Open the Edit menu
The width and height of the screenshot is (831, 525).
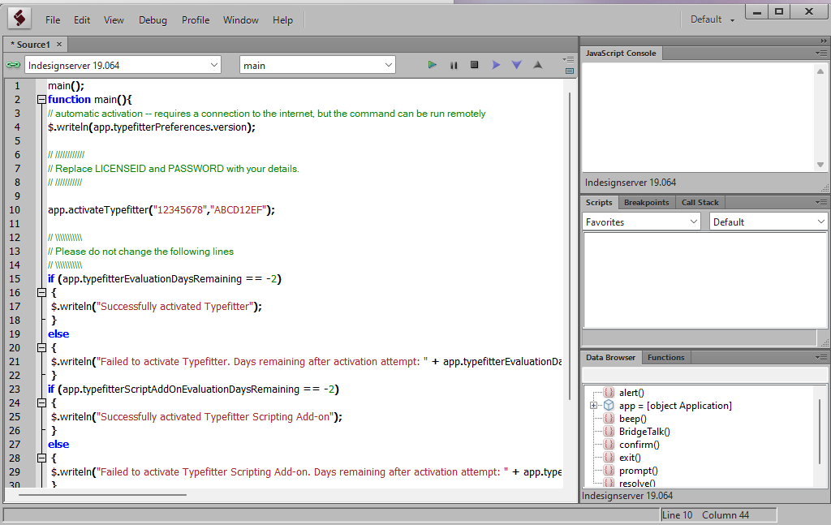click(x=82, y=20)
